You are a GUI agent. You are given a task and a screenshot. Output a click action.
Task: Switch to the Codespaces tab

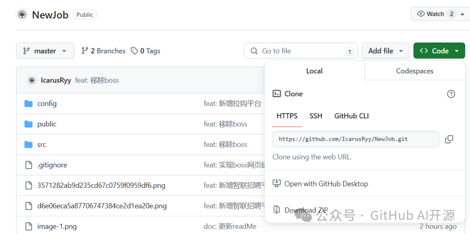415,71
